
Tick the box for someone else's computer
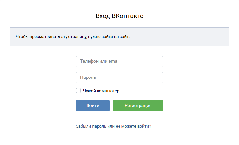[78, 91]
